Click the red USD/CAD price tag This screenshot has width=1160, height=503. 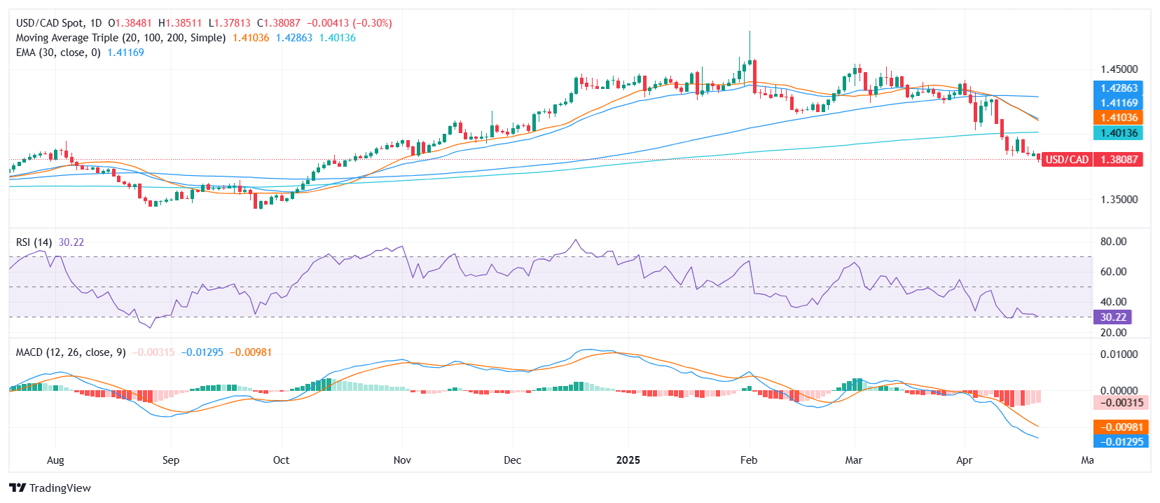pyautogui.click(x=1092, y=160)
